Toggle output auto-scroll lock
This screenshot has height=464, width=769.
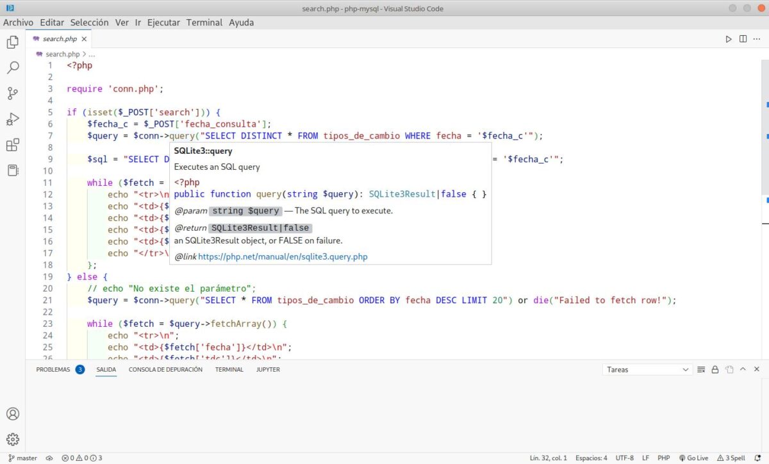[715, 370]
